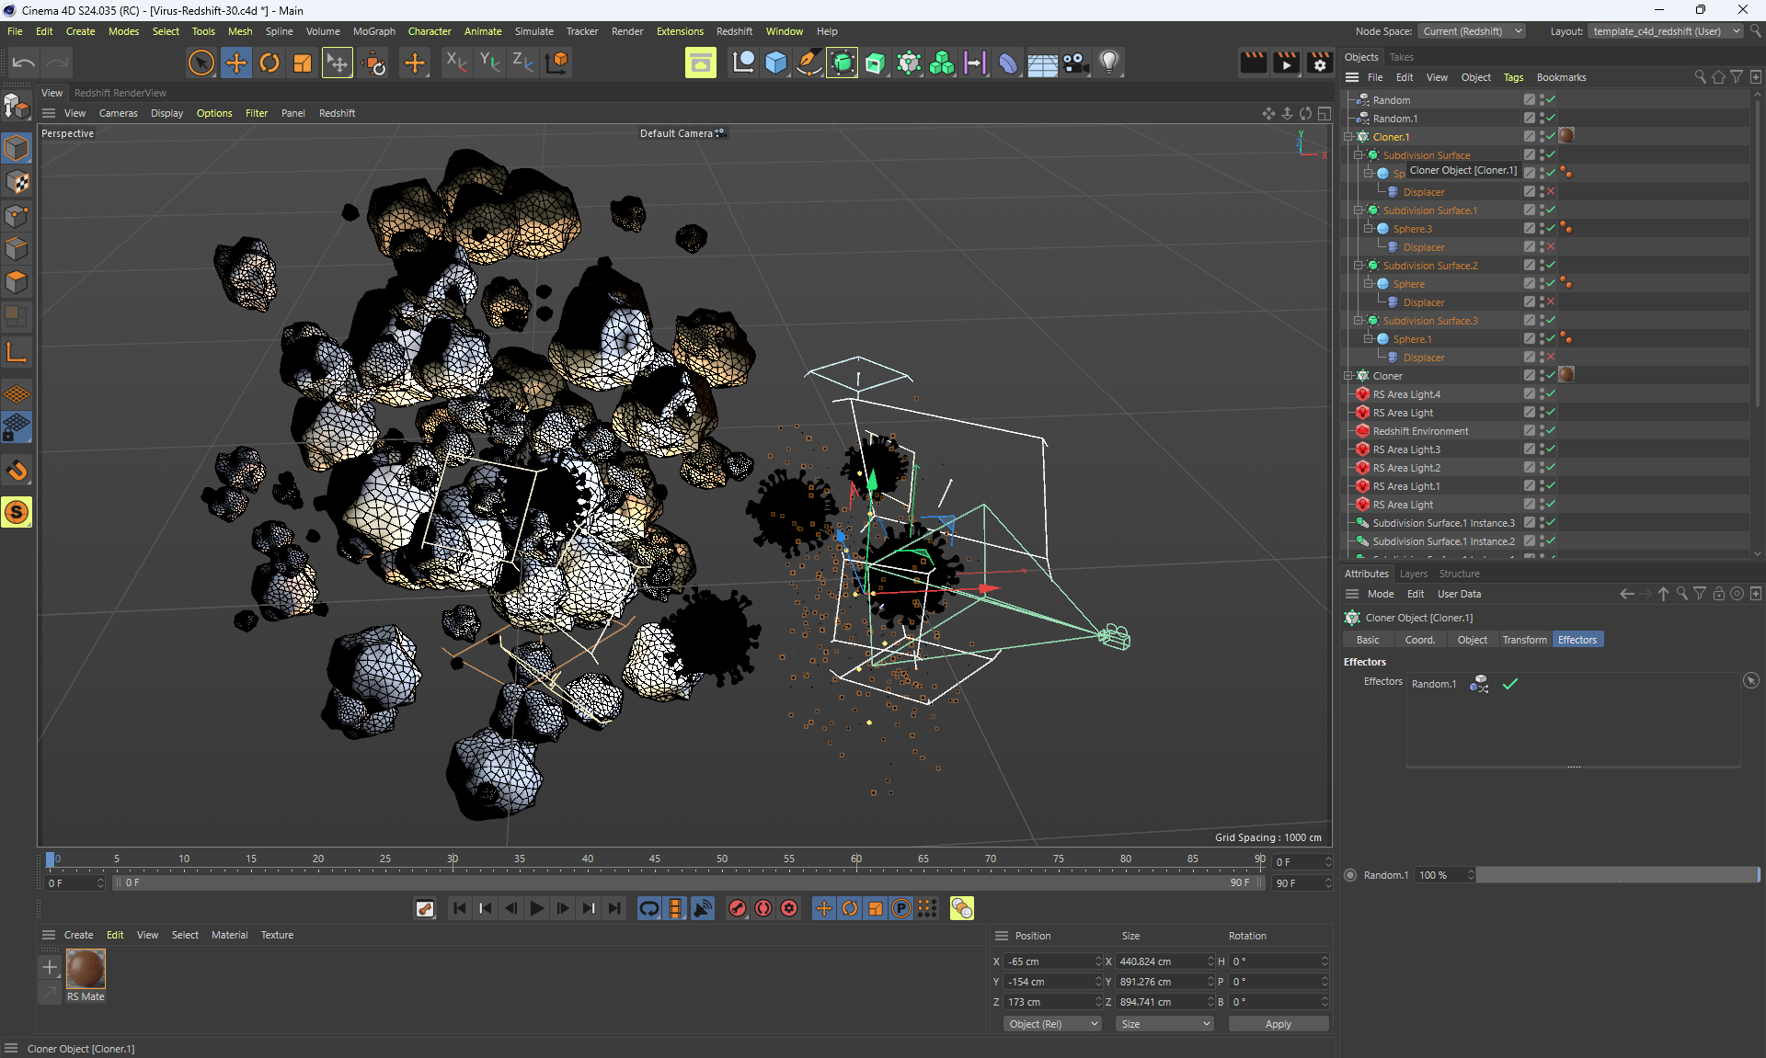Image resolution: width=1766 pixels, height=1058 pixels.
Task: Toggle visibility dots of Cloner object
Action: (1541, 376)
